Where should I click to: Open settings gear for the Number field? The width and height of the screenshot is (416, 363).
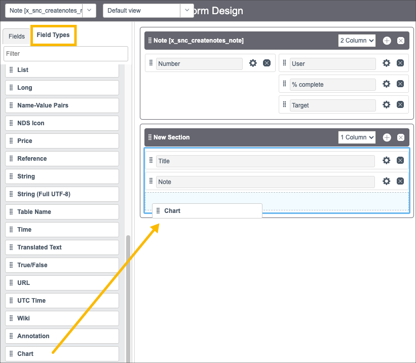coord(252,63)
